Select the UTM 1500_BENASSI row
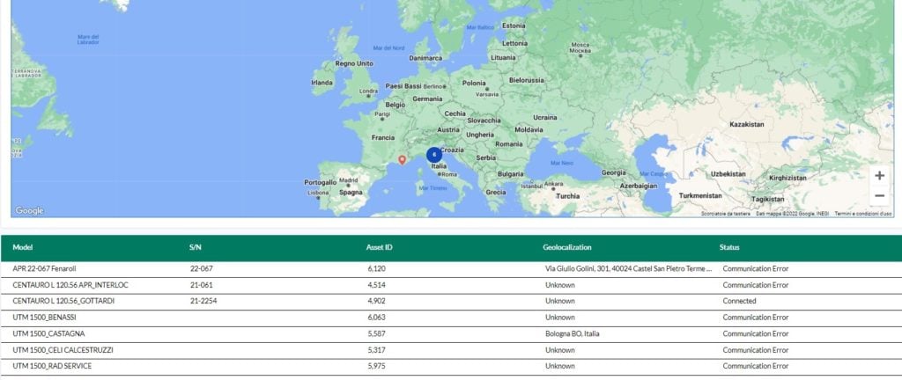 click(451, 318)
